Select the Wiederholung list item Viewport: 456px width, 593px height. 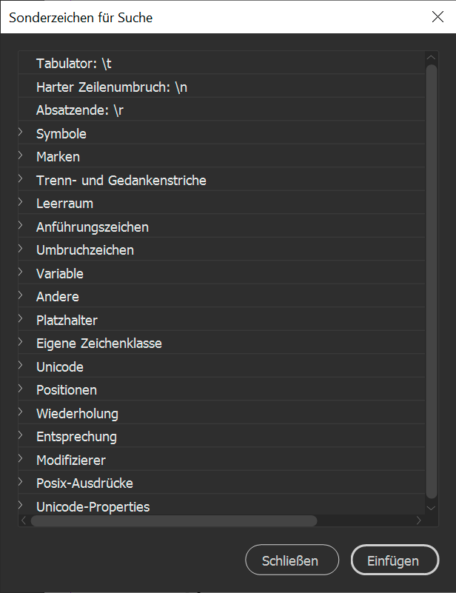coord(221,413)
